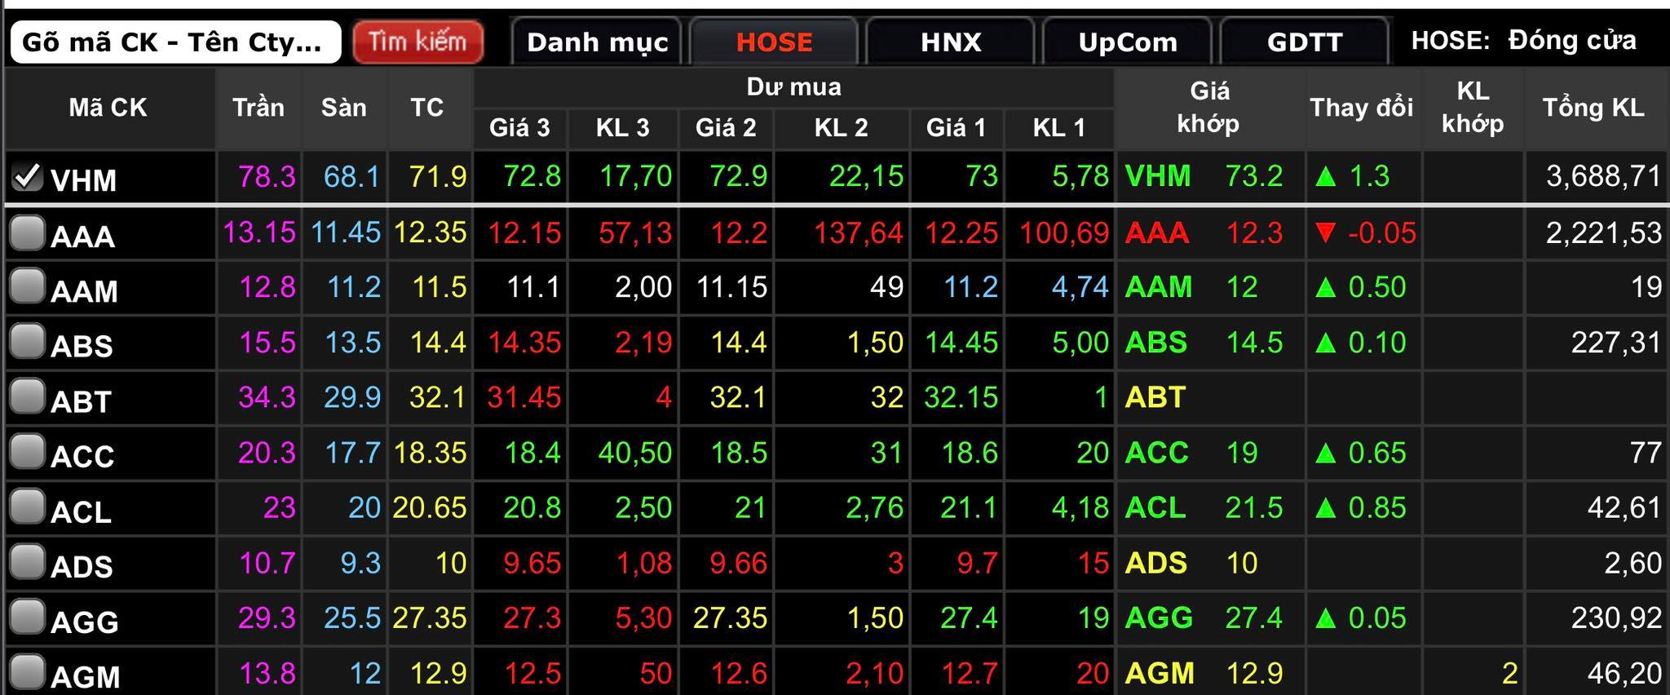Click the white AAA ticker in Mã CK
1670x695 pixels.
[82, 237]
